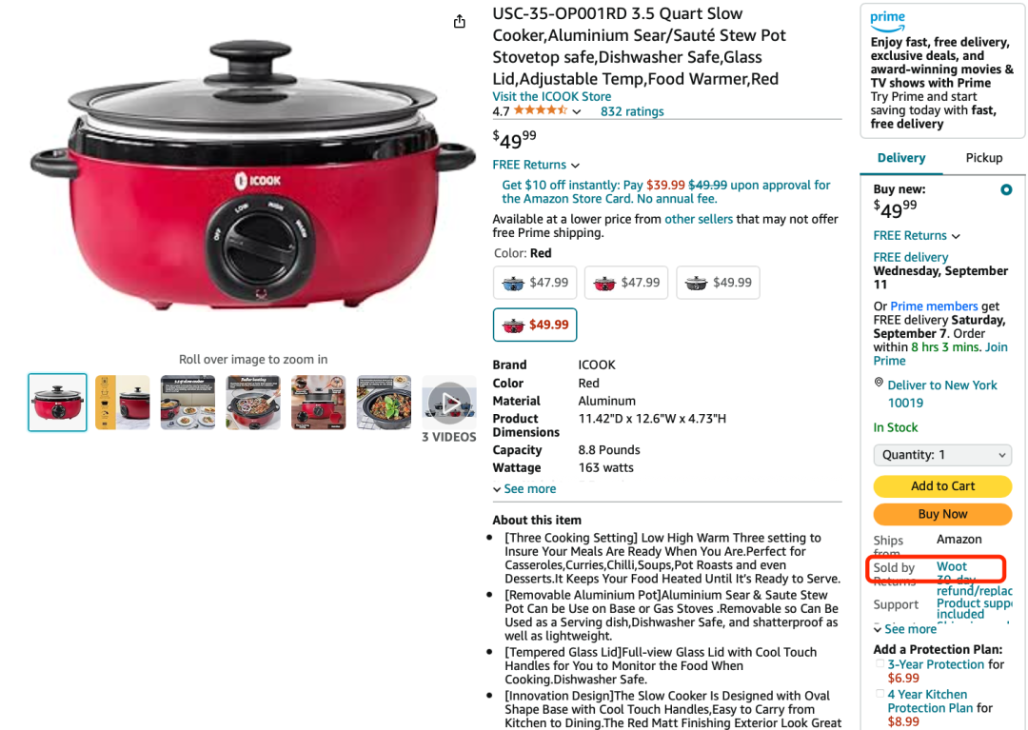
Task: Click the prime logo
Action: point(888,21)
